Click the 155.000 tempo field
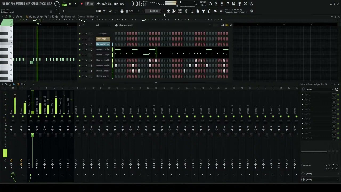Viewport: 341px width, 192px height. pyautogui.click(x=89, y=4)
